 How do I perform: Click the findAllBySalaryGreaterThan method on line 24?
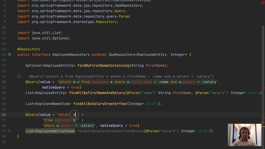pyautogui.click(x=100, y=104)
